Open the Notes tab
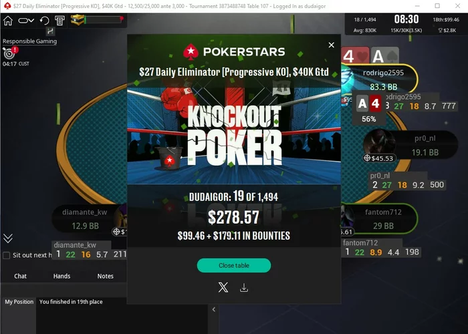The image size is (468, 334). [x=106, y=276]
